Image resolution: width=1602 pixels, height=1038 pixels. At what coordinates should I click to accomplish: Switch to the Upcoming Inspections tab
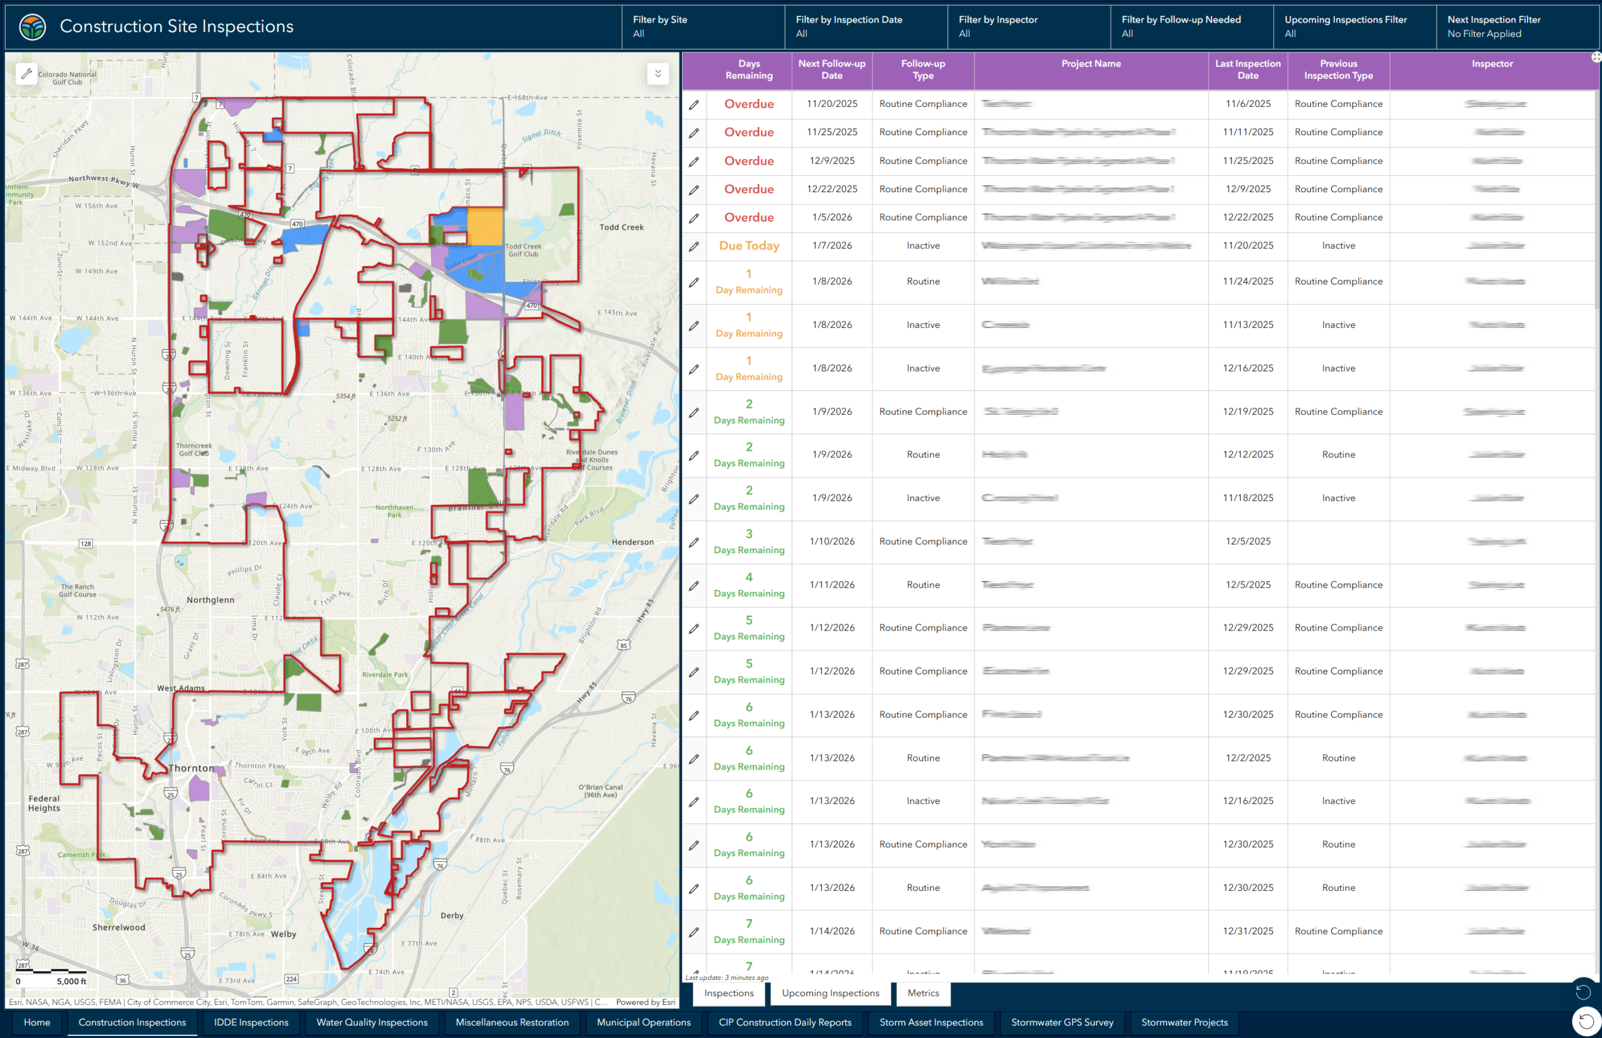coord(830,993)
